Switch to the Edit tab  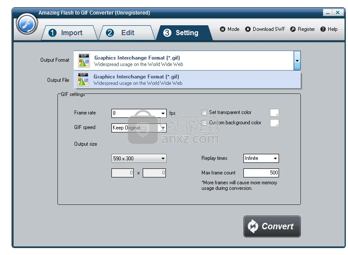(127, 33)
